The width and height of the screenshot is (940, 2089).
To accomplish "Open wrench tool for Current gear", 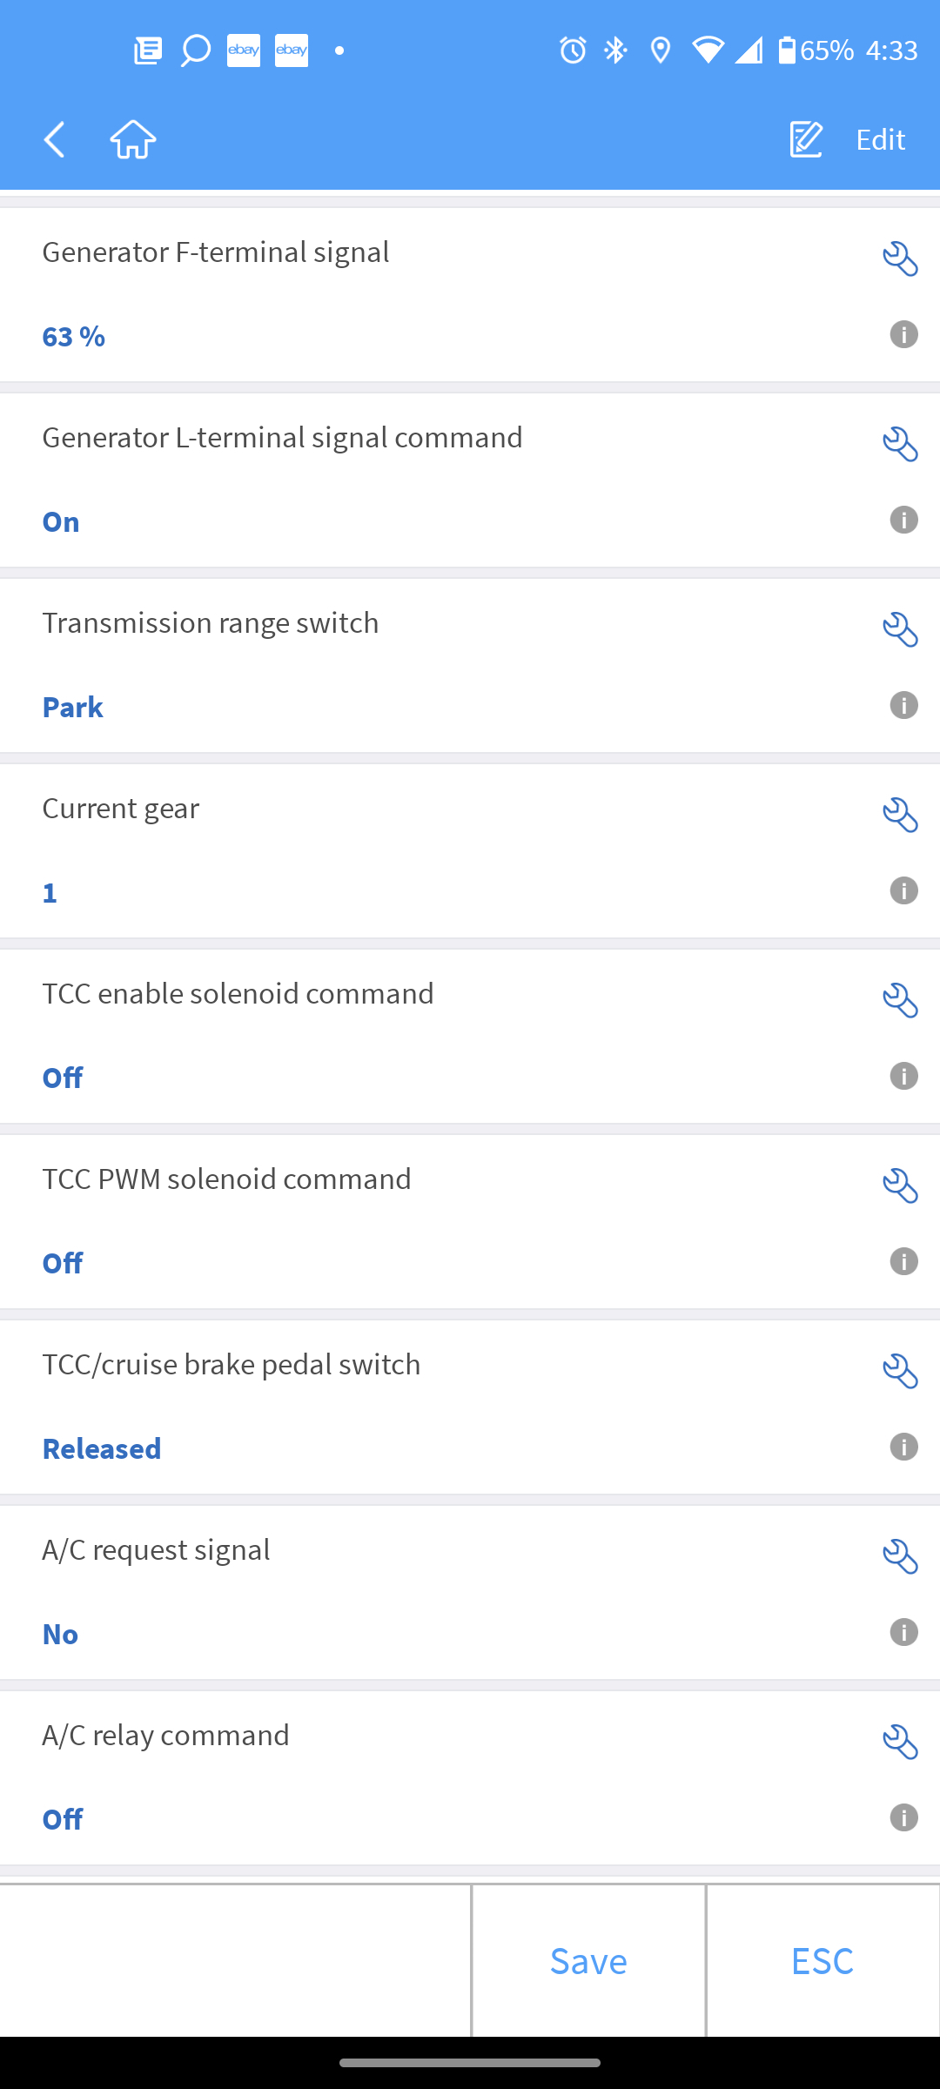I will click(x=900, y=815).
